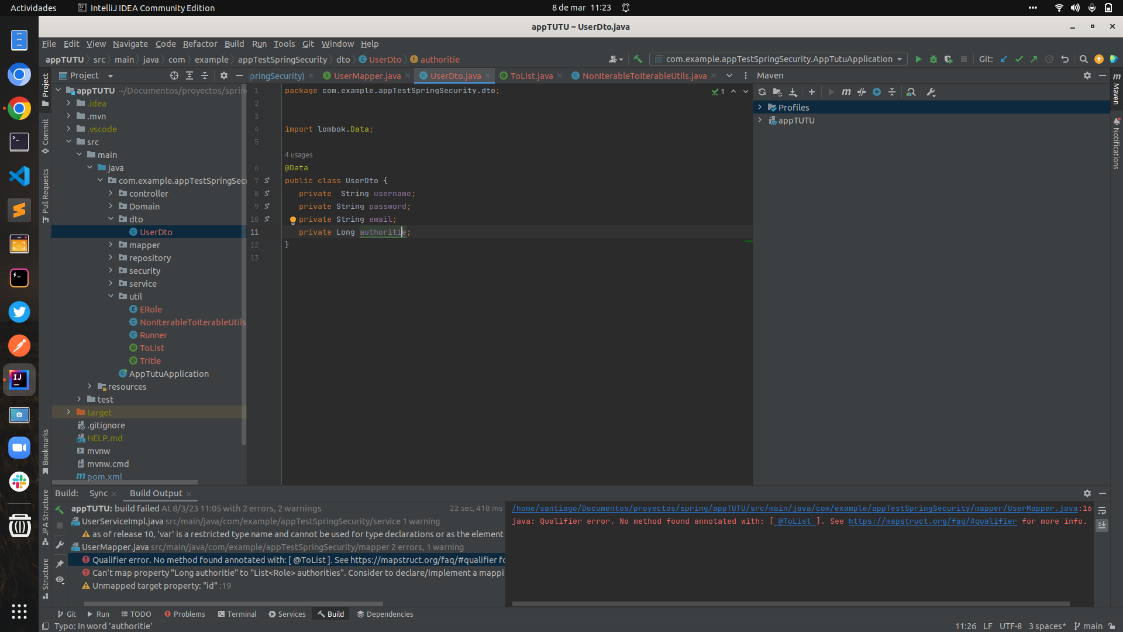Switch to UserMapper.java editor tab
Image resolution: width=1123 pixels, height=632 pixels.
tap(367, 75)
